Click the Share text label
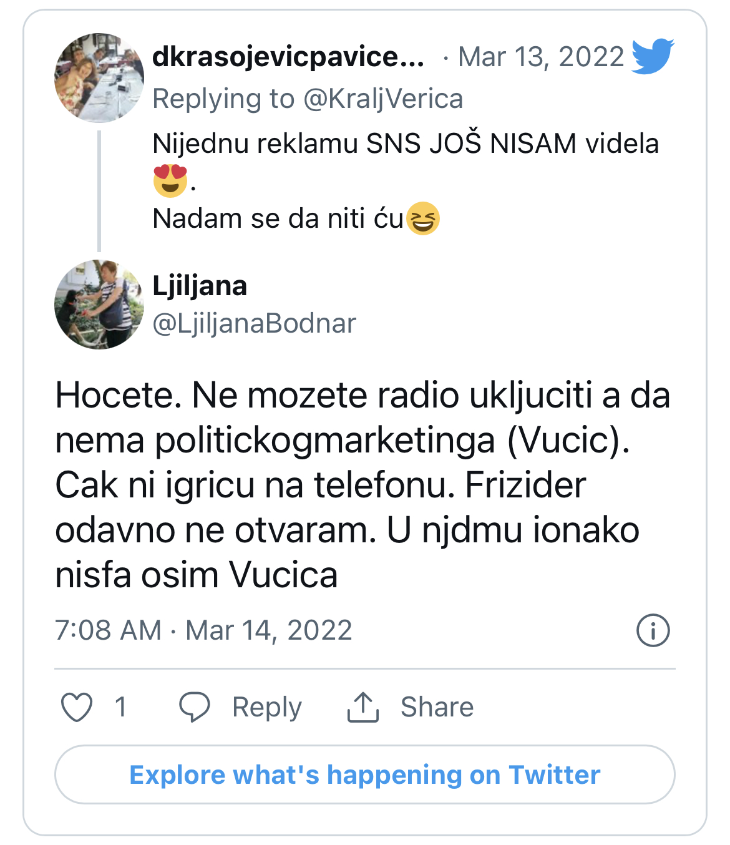This screenshot has height=845, width=730. 437,707
